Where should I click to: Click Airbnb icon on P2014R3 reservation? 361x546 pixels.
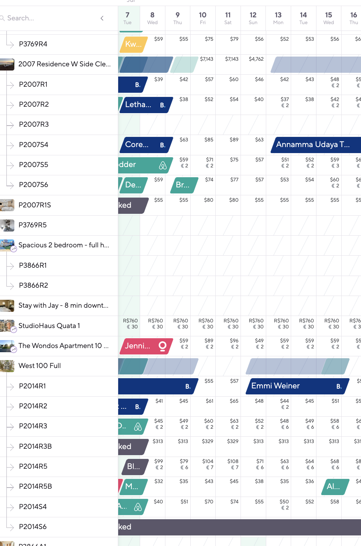click(138, 426)
